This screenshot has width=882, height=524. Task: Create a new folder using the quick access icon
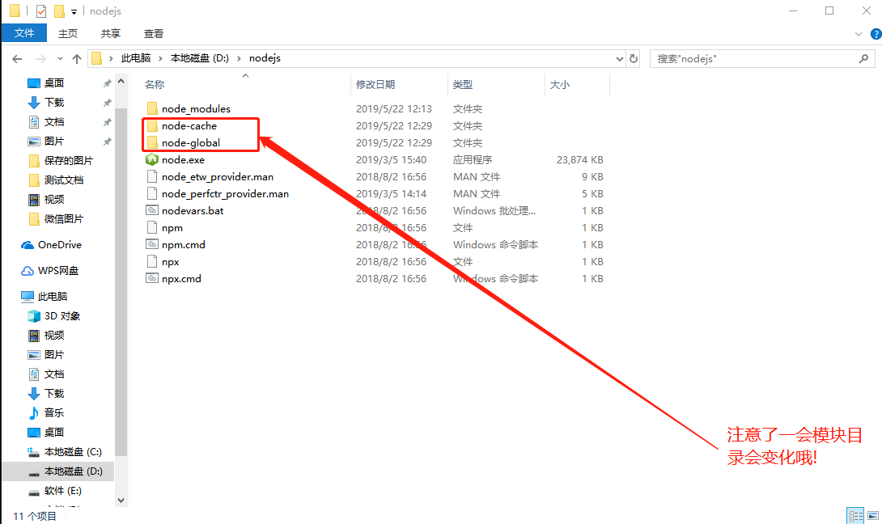(x=59, y=11)
